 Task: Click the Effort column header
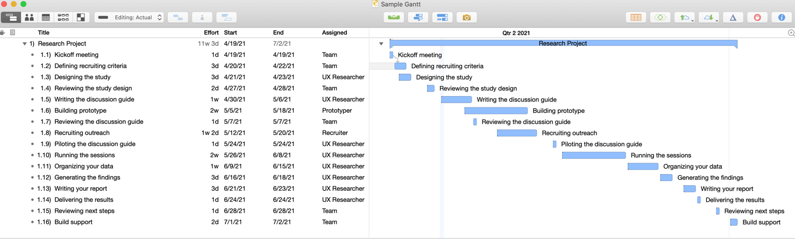(x=211, y=33)
